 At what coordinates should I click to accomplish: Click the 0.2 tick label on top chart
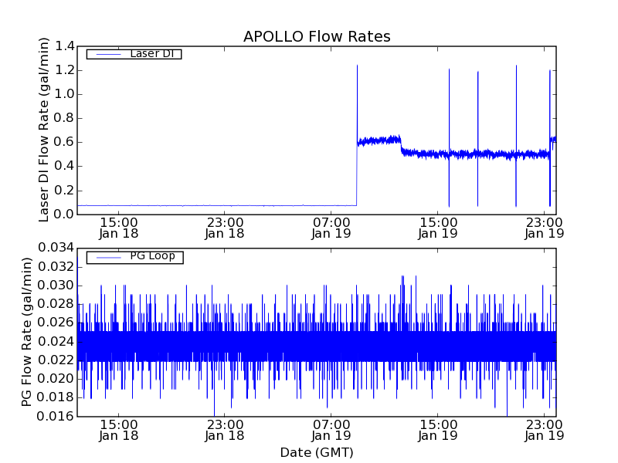click(65, 191)
